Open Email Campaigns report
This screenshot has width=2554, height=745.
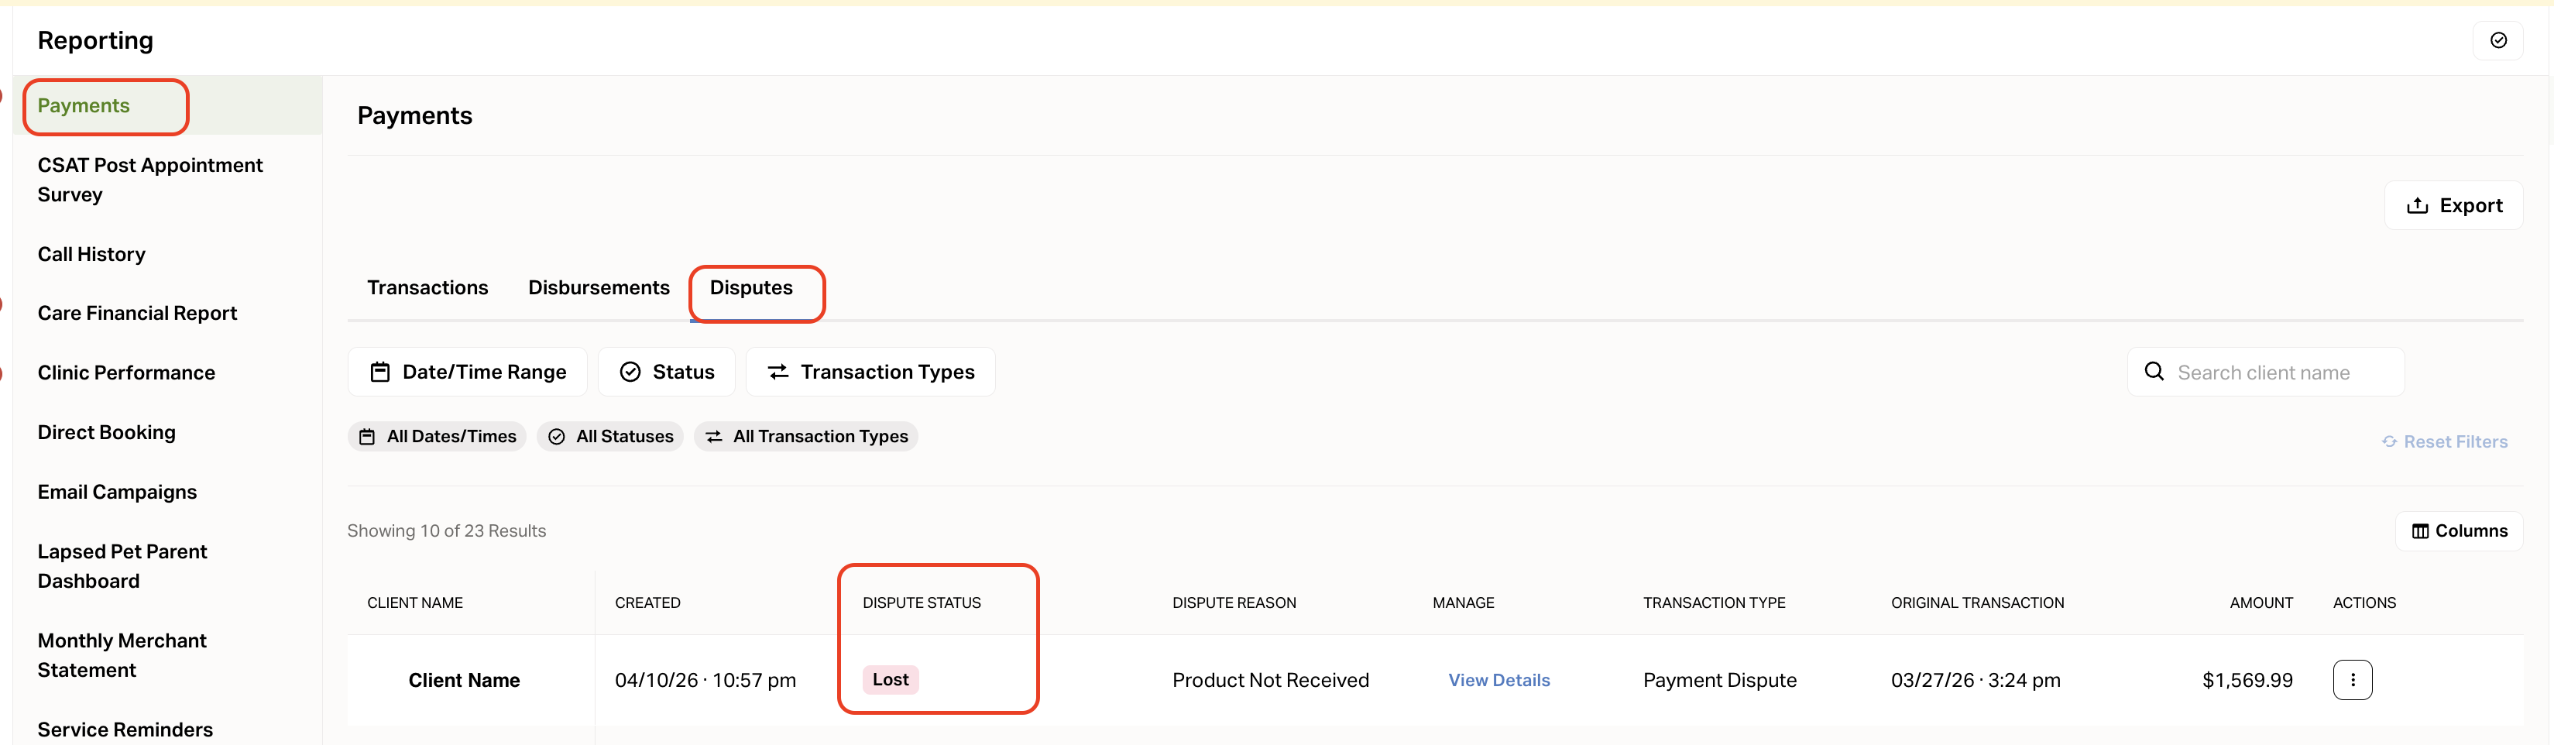117,492
